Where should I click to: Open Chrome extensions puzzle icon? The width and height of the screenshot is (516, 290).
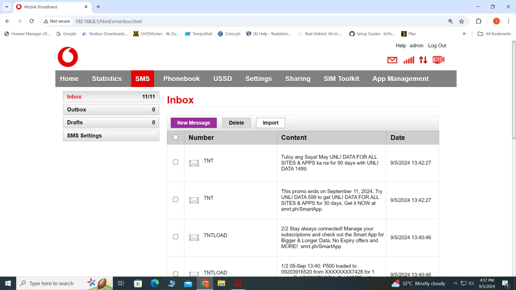click(x=479, y=21)
